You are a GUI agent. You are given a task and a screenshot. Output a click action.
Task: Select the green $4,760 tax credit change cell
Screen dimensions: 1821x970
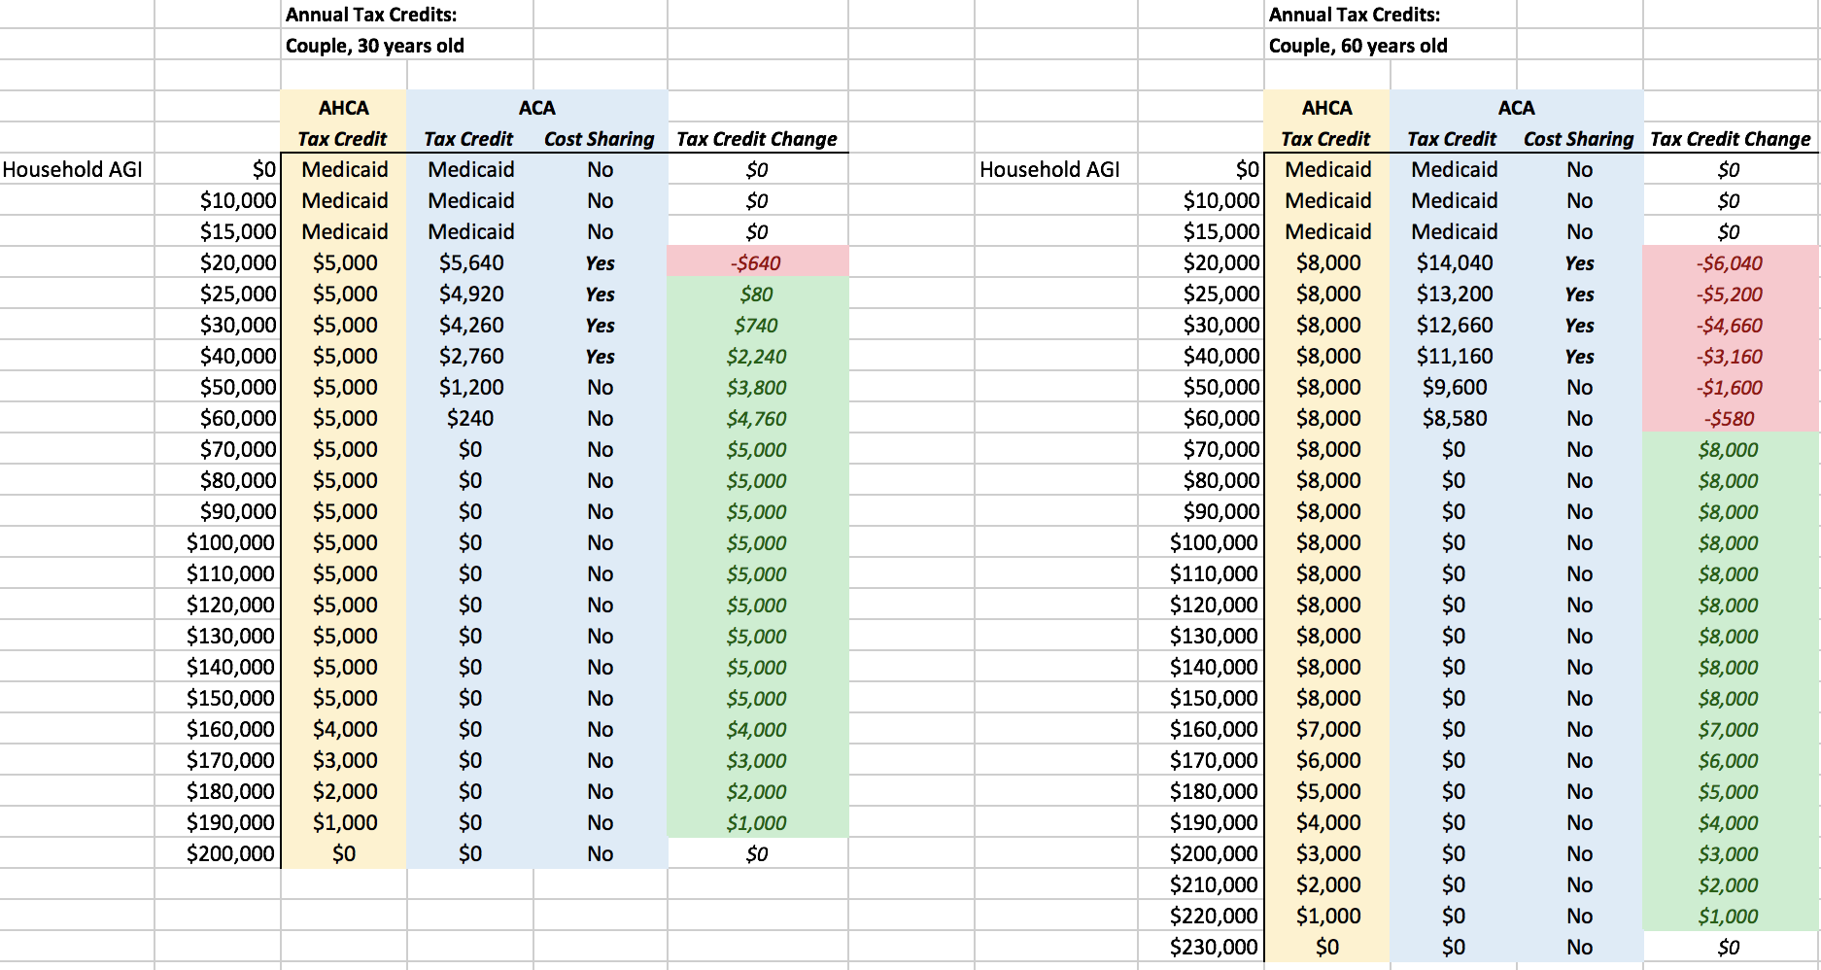click(x=756, y=419)
